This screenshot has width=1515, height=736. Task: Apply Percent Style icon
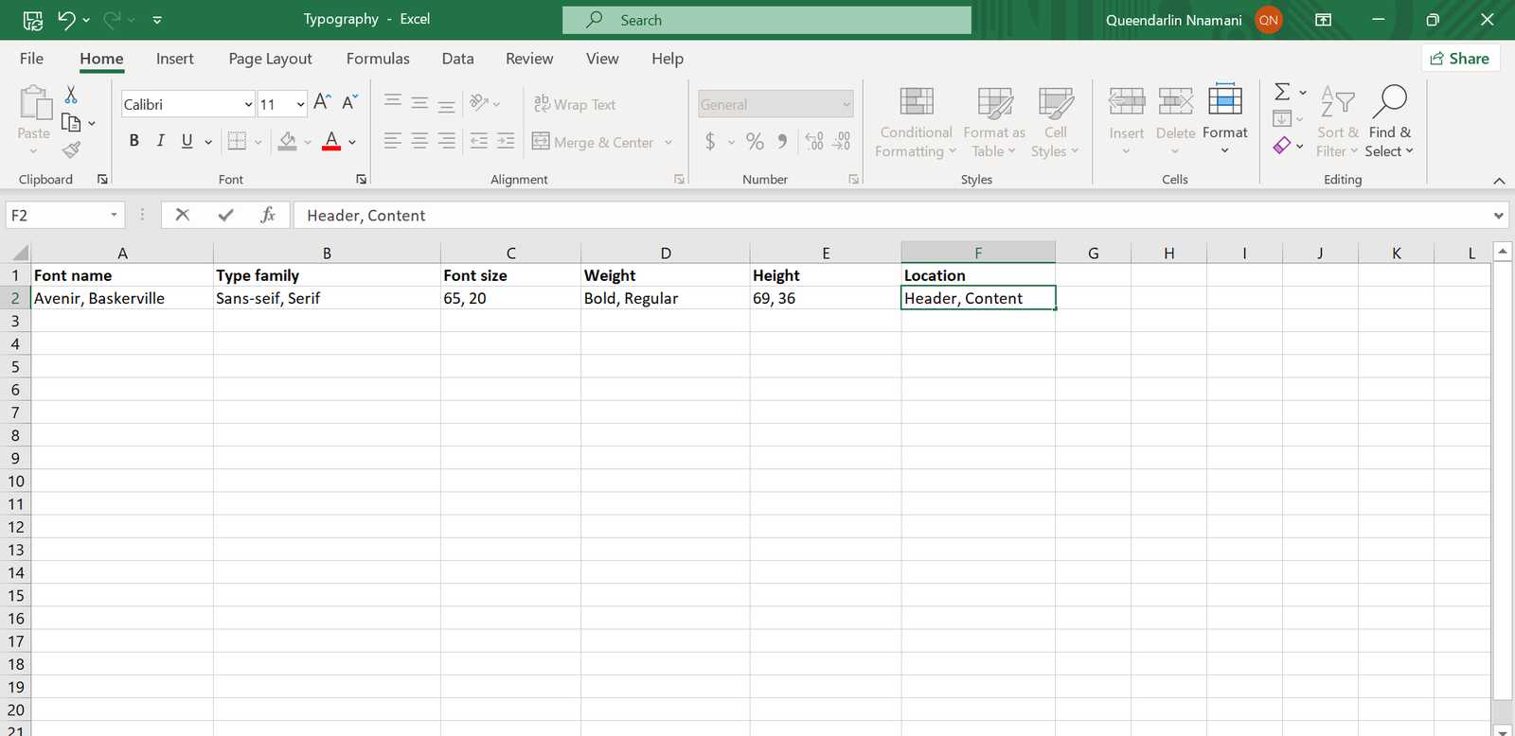(x=755, y=142)
